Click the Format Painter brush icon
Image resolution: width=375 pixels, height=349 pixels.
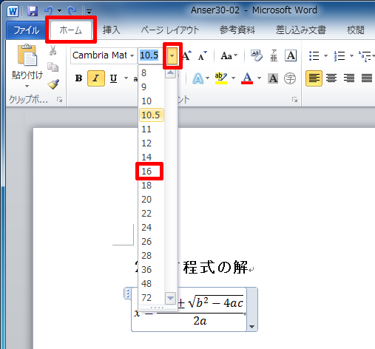pyautogui.click(x=53, y=84)
